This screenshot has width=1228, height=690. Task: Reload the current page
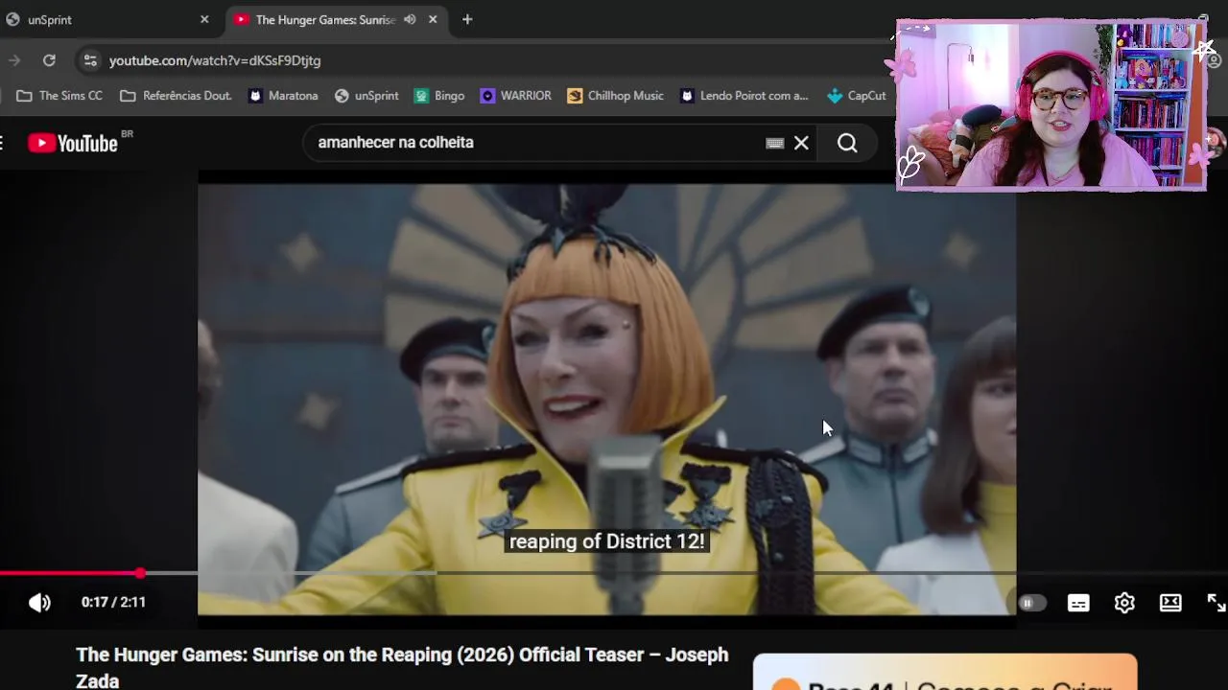(x=49, y=60)
